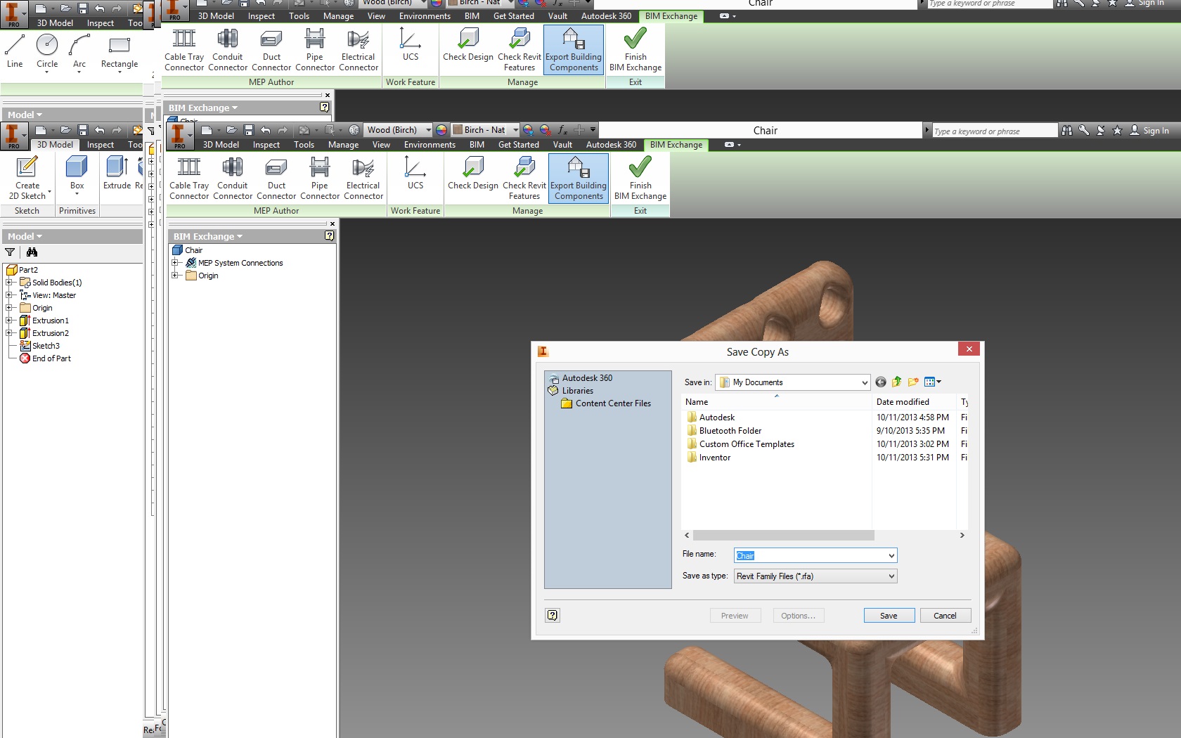
Task: Select Content Center Files in Libraries
Action: [x=606, y=403]
